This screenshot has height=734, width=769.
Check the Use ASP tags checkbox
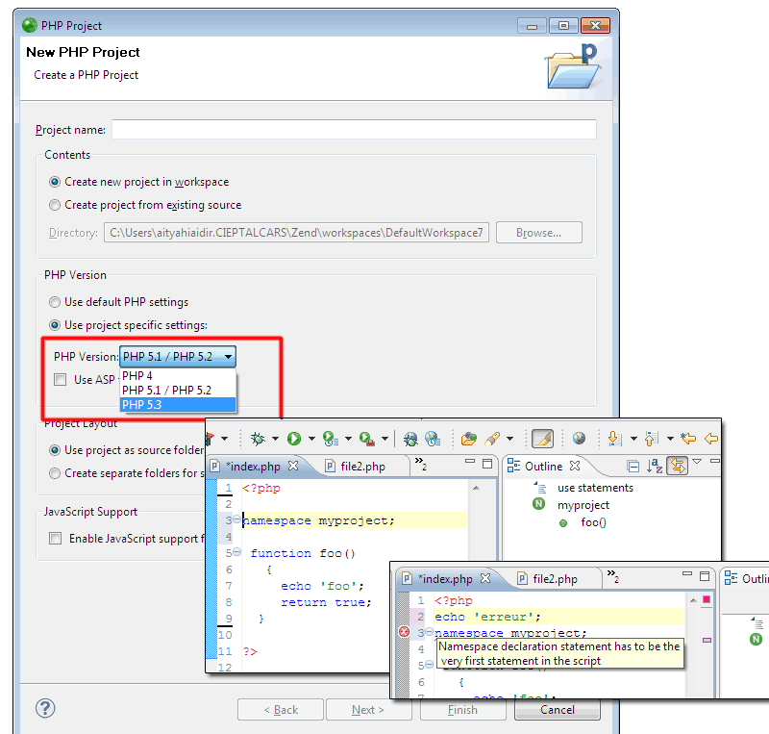[x=61, y=380]
